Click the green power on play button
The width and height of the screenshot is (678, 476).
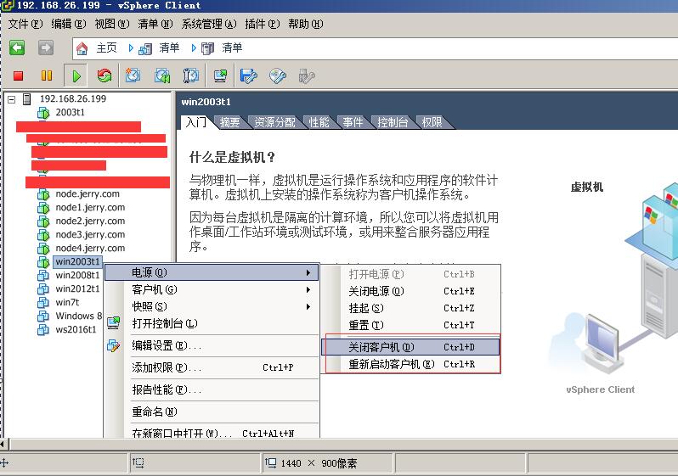pyautogui.click(x=76, y=76)
